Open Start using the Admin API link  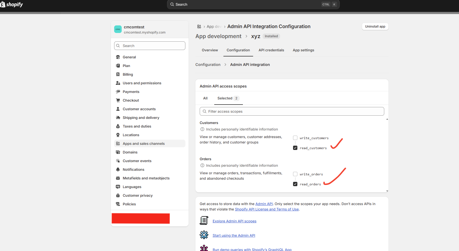234,235
